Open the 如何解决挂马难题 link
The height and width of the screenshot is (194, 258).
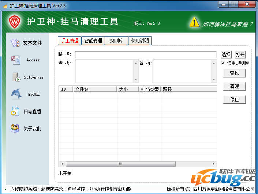[x=228, y=24]
